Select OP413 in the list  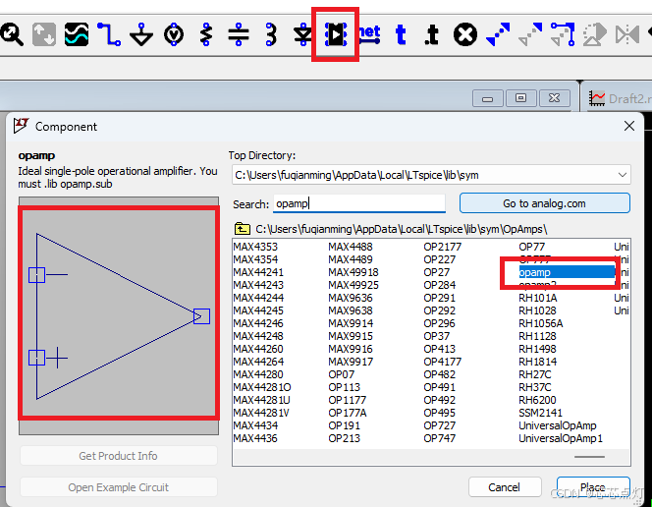(440, 349)
